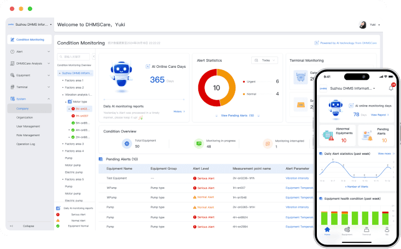This screenshot has height=249, width=401.
Task: Open Organization submenu item
Action: click(25, 118)
